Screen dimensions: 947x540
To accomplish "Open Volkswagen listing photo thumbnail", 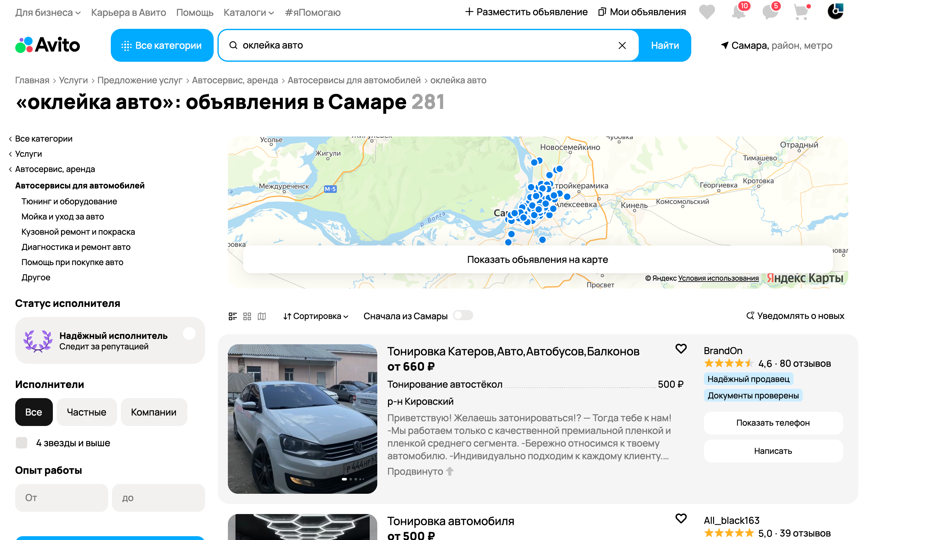I will (x=302, y=419).
